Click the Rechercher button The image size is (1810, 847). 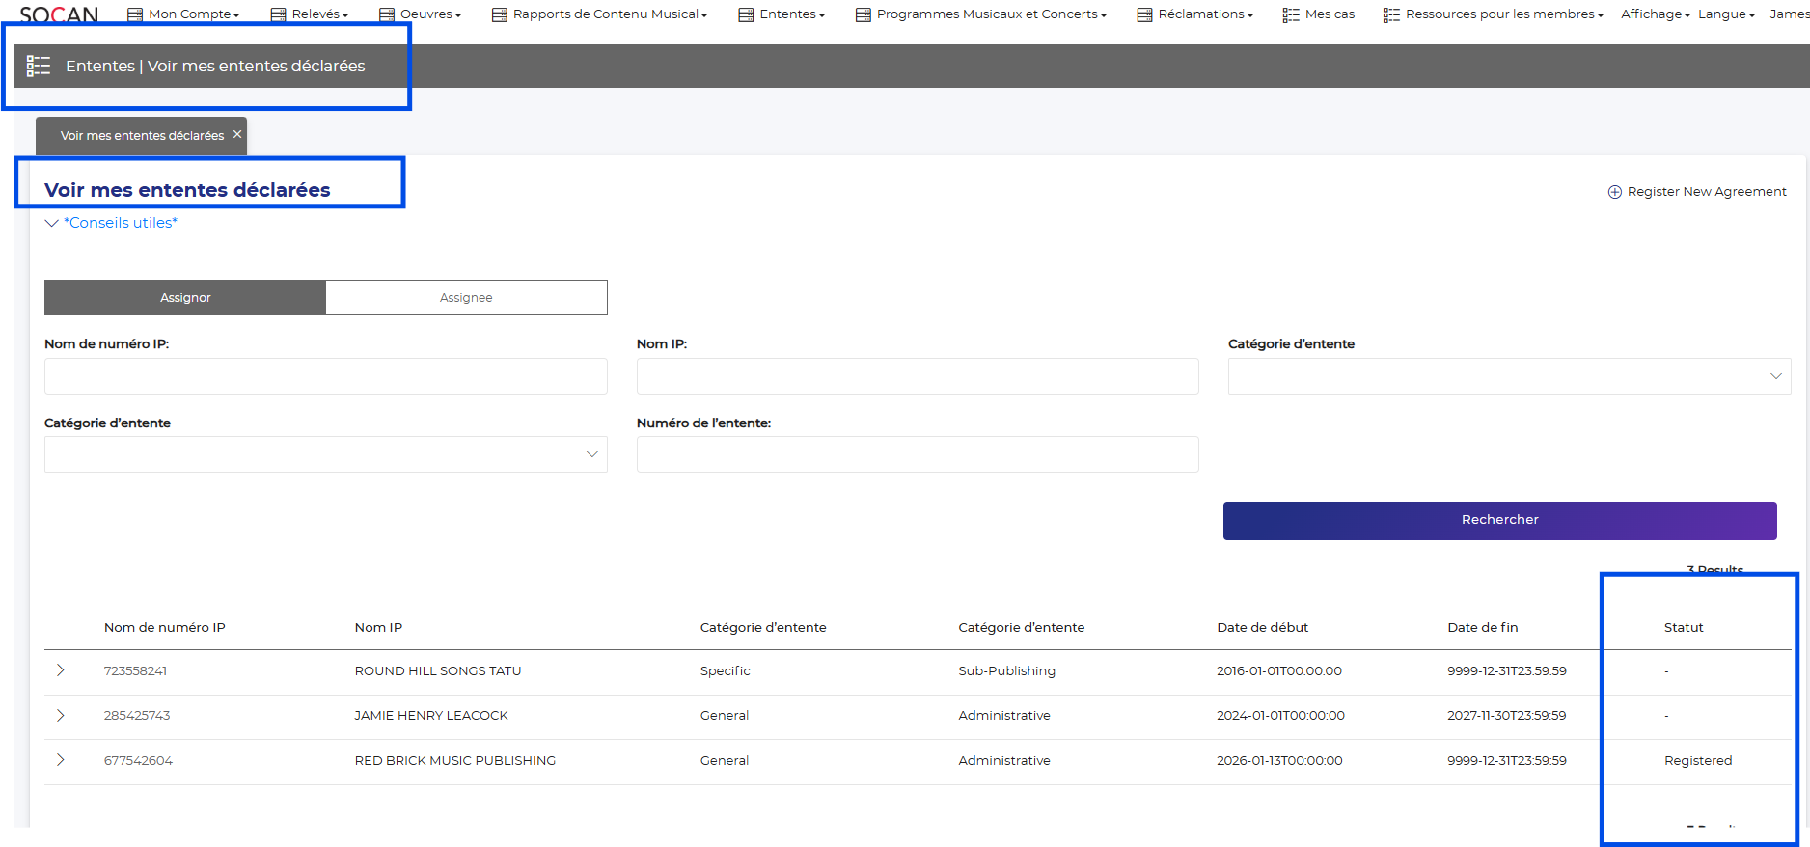(x=1499, y=520)
